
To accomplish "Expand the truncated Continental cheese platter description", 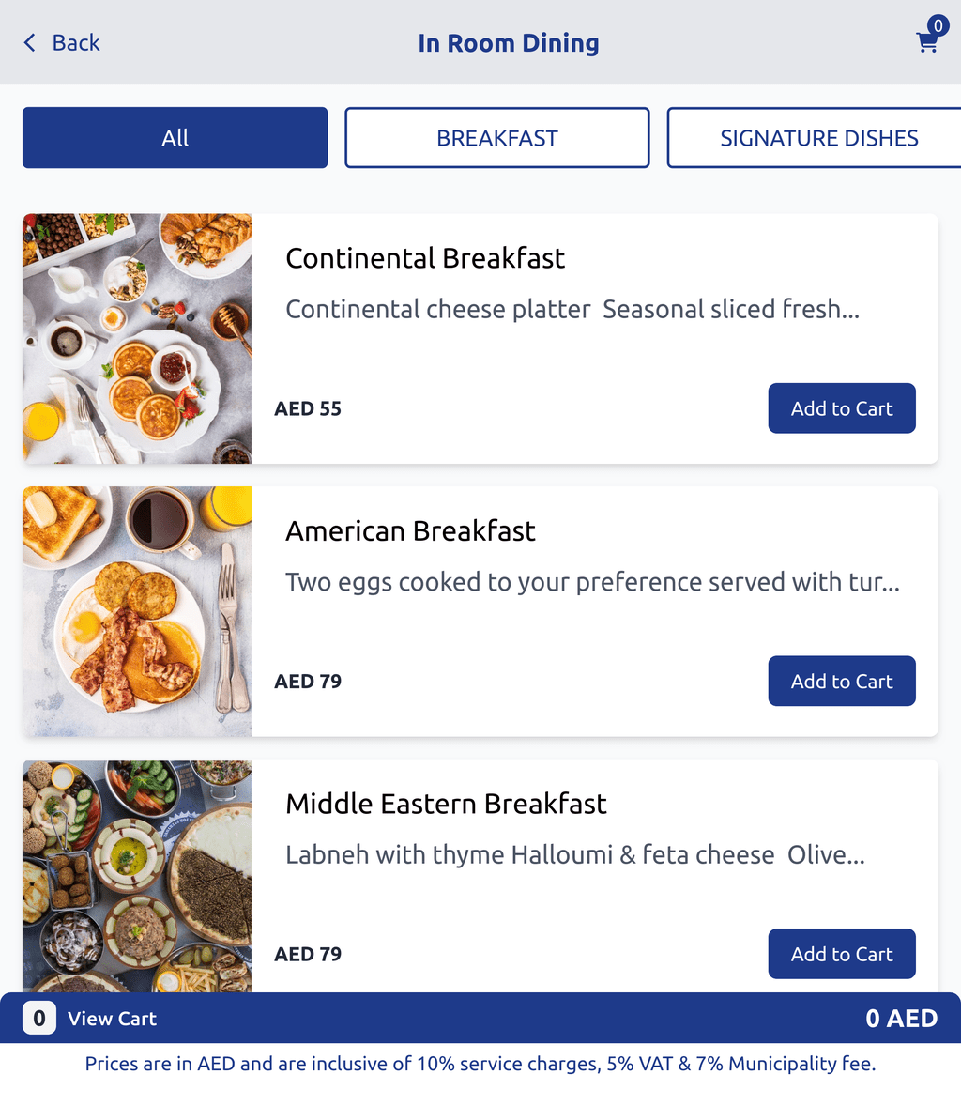I will (572, 309).
